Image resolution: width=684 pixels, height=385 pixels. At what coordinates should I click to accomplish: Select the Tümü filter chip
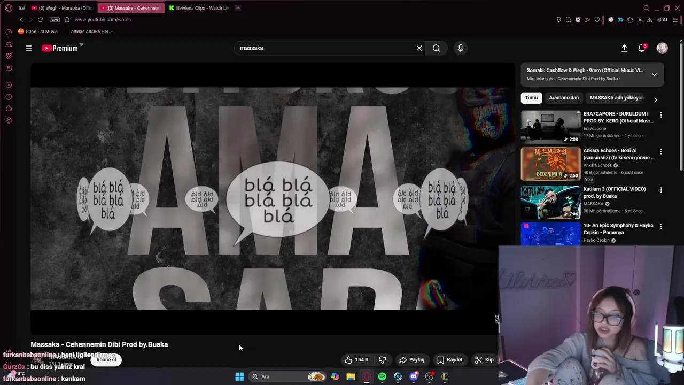tap(531, 98)
